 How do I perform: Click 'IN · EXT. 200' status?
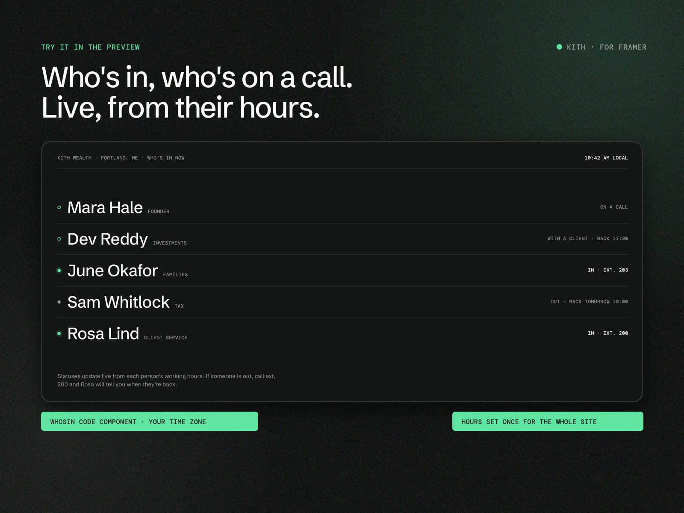[608, 333]
